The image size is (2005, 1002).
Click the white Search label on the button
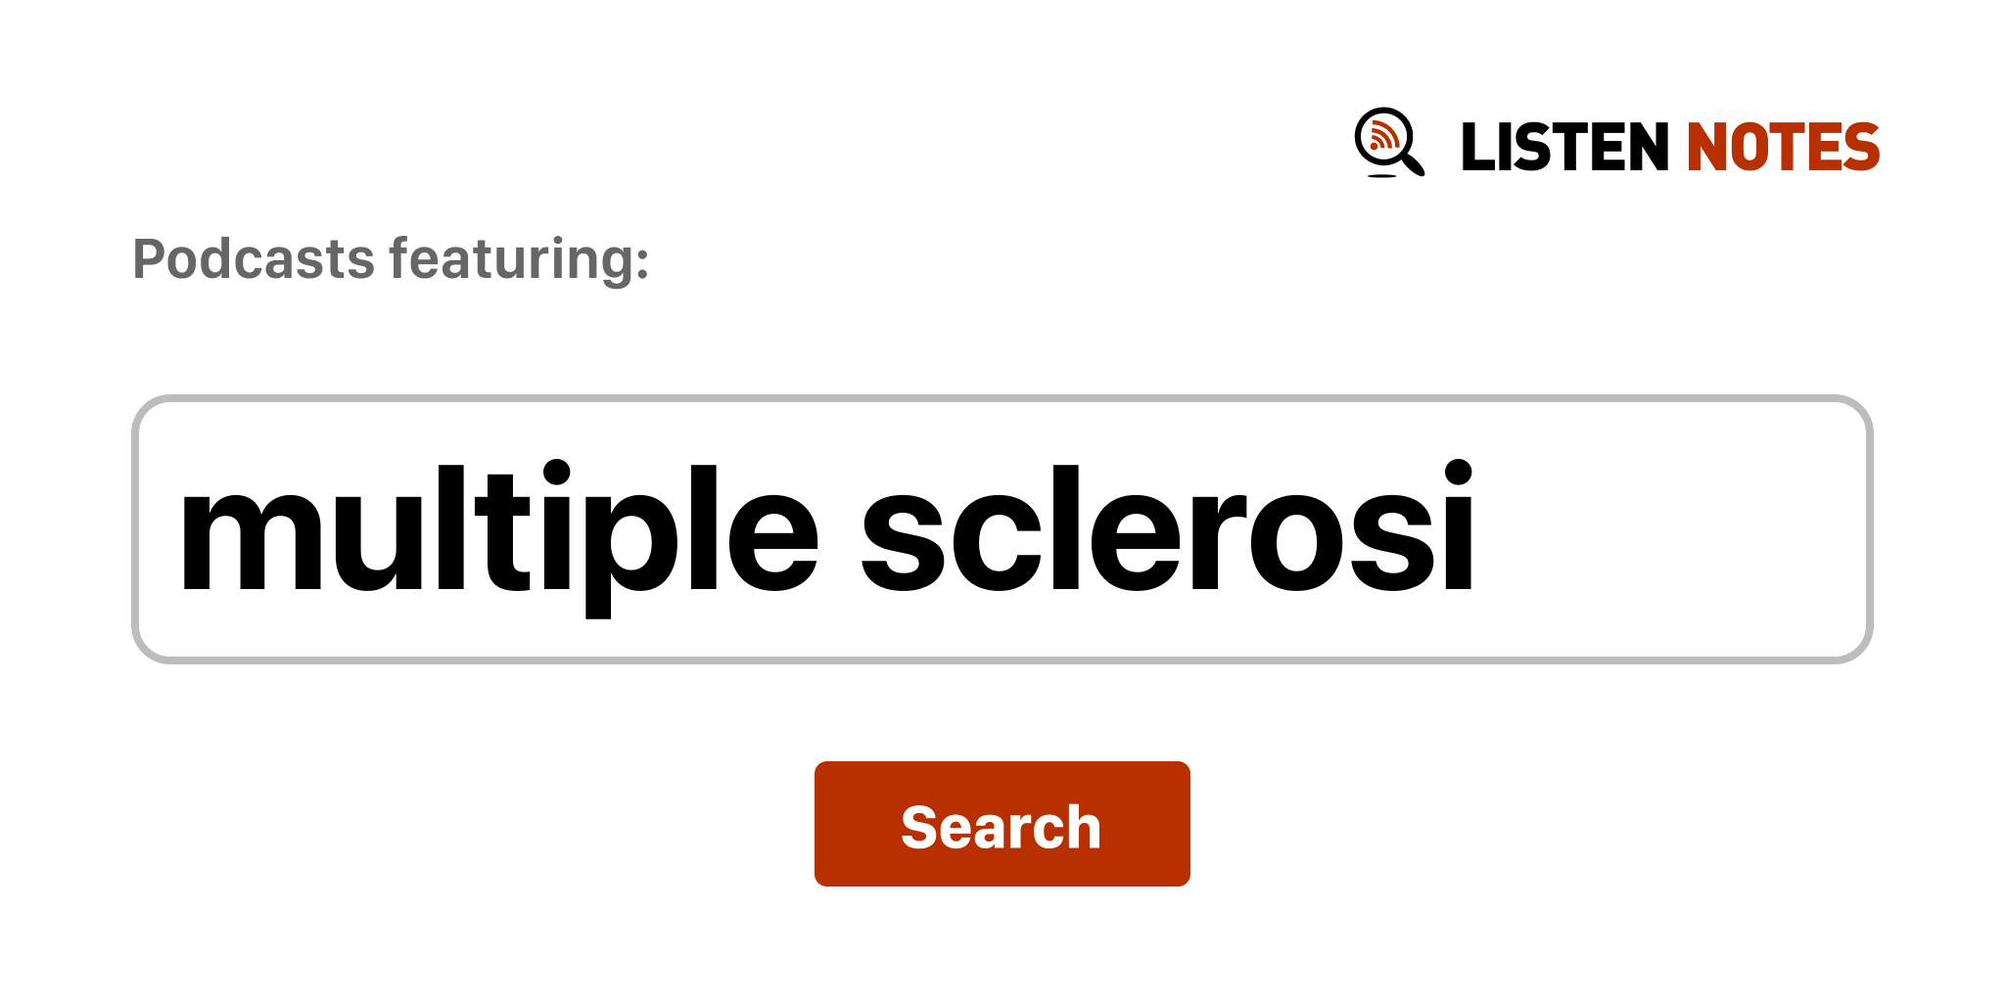pyautogui.click(x=1001, y=827)
